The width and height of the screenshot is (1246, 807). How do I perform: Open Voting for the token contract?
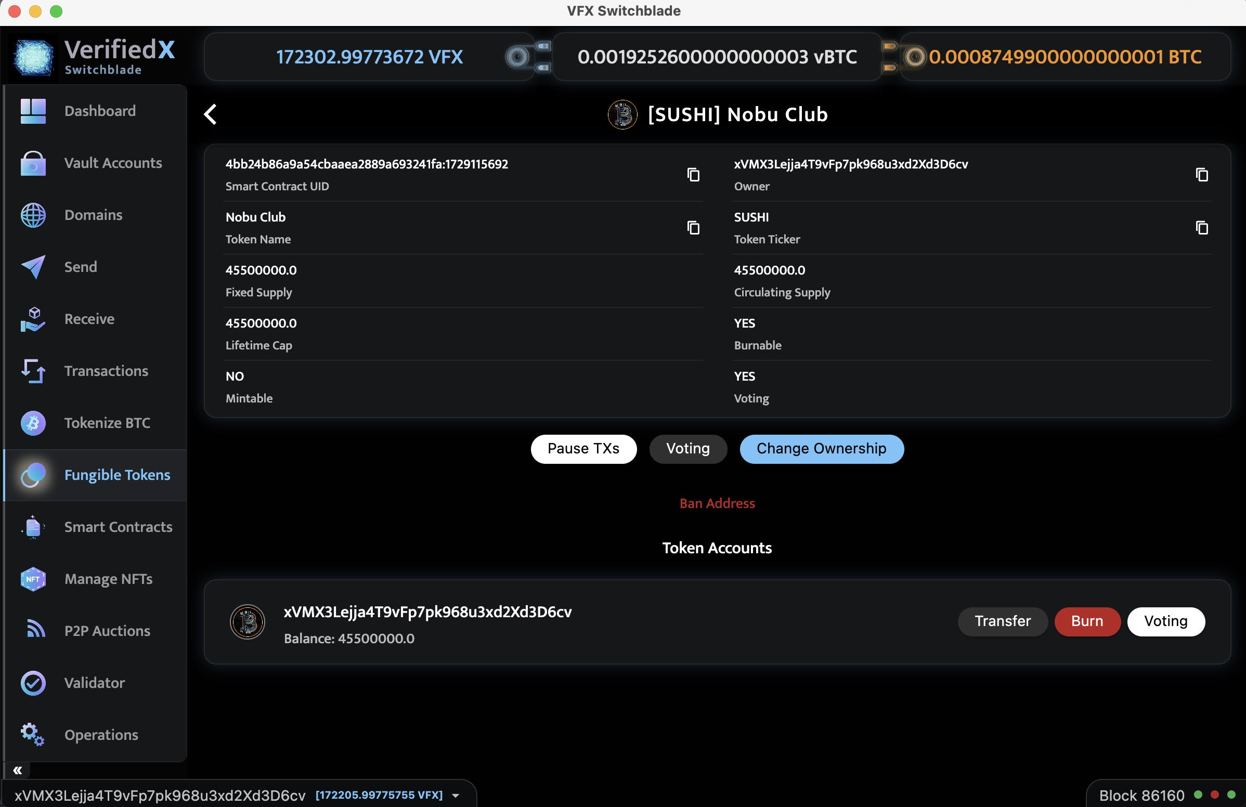click(x=688, y=449)
